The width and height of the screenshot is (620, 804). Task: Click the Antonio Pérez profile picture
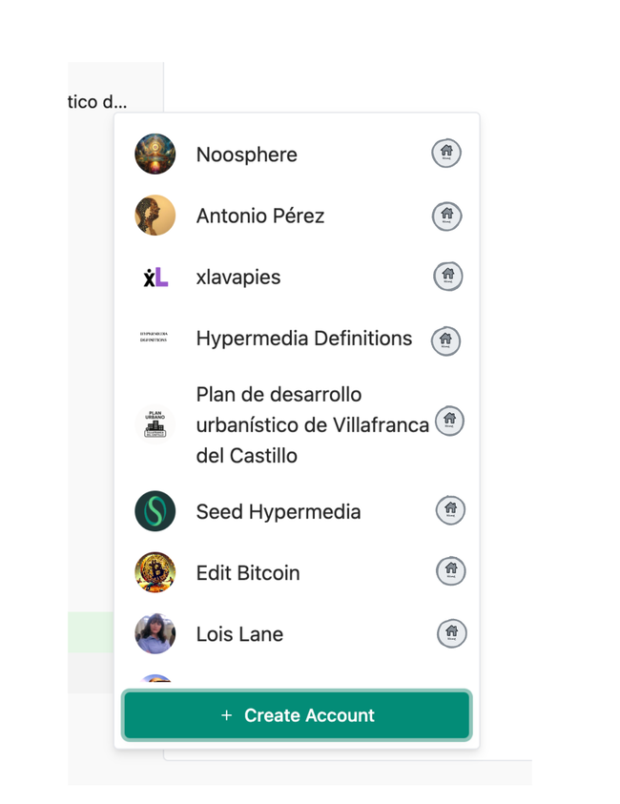click(x=155, y=216)
